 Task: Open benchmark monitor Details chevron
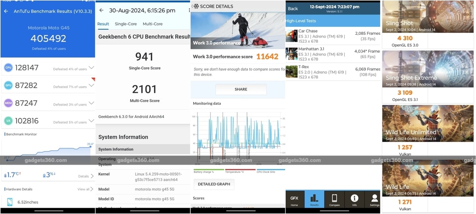point(92,176)
